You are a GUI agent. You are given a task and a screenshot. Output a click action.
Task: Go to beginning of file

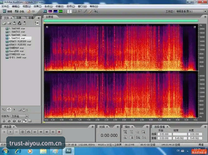pyautogui.click(x=35, y=132)
